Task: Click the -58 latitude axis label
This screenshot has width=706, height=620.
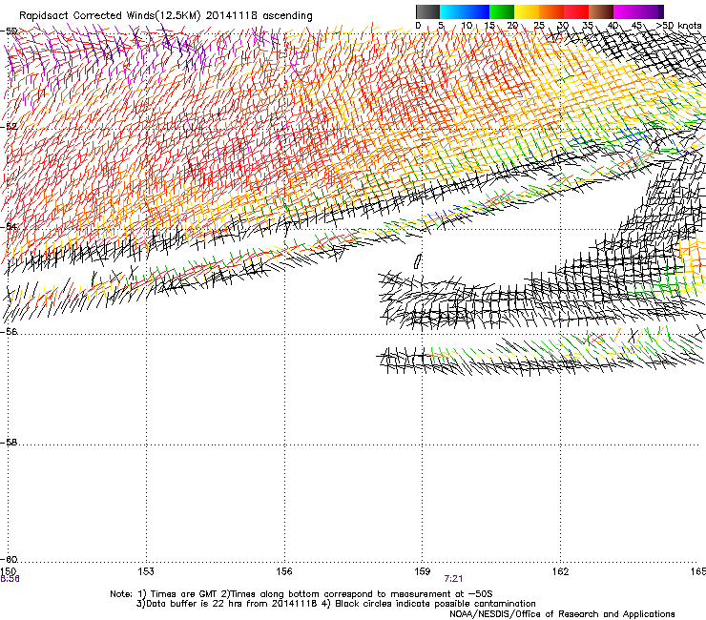Action: pyautogui.click(x=9, y=443)
